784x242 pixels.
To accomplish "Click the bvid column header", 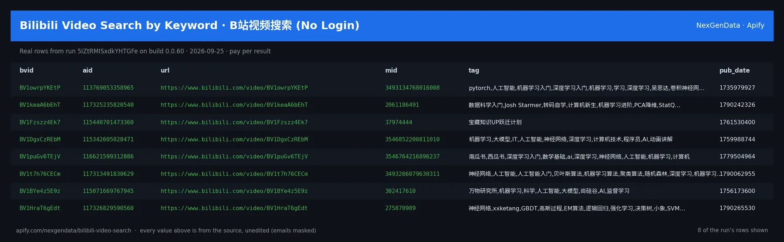I will [26, 70].
